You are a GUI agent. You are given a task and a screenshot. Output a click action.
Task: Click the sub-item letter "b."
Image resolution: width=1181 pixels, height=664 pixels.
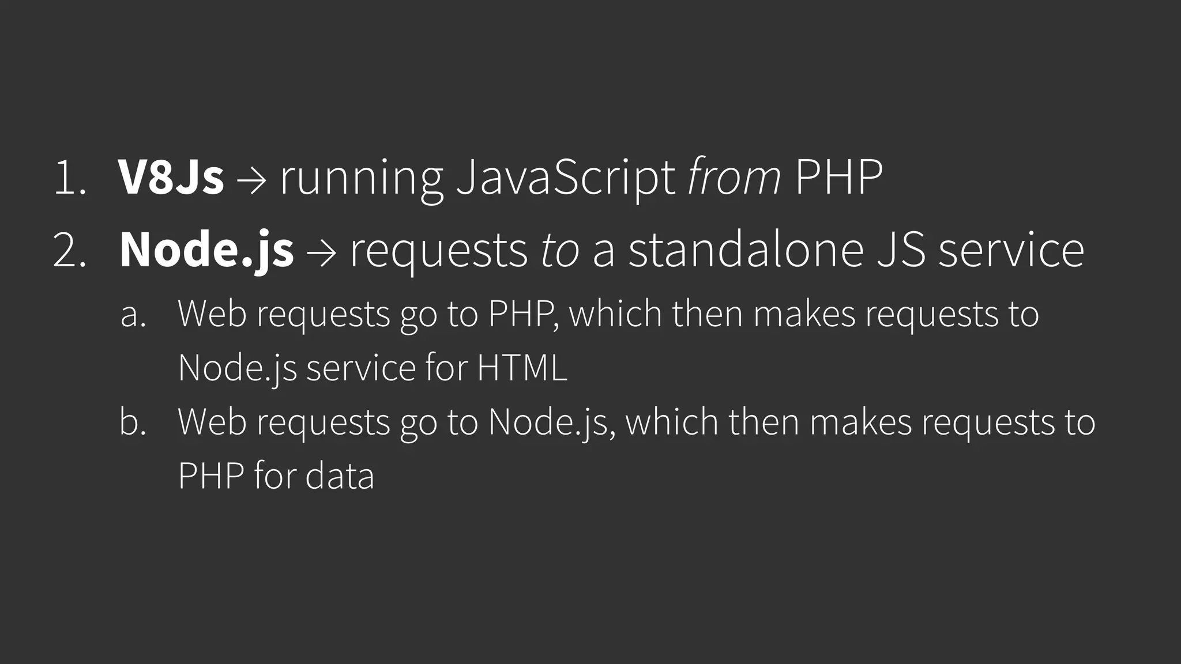(x=133, y=422)
